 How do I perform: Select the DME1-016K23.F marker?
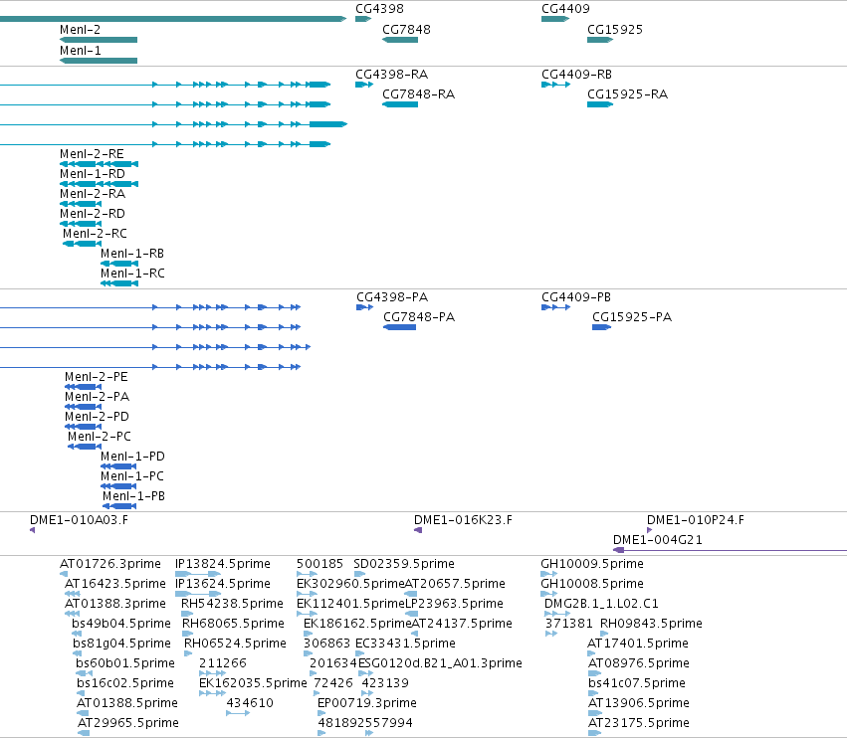[x=418, y=530]
